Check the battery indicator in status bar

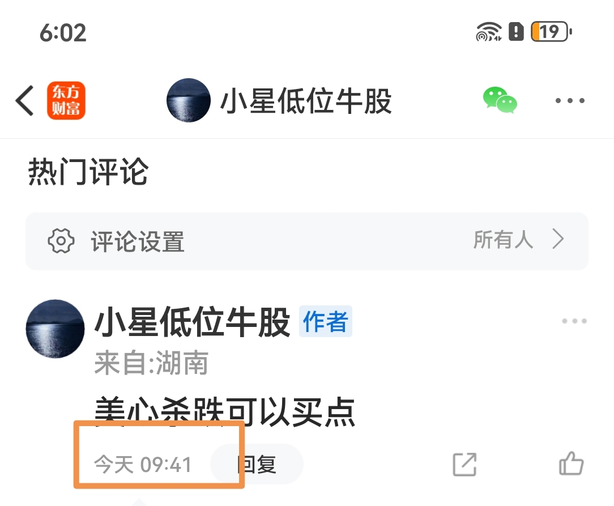click(551, 32)
